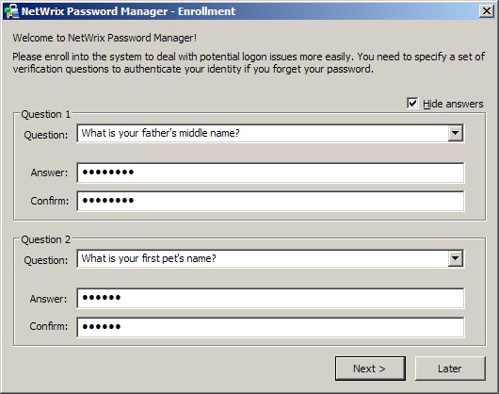Click the Hide answers label text
The width and height of the screenshot is (499, 394).
453,104
